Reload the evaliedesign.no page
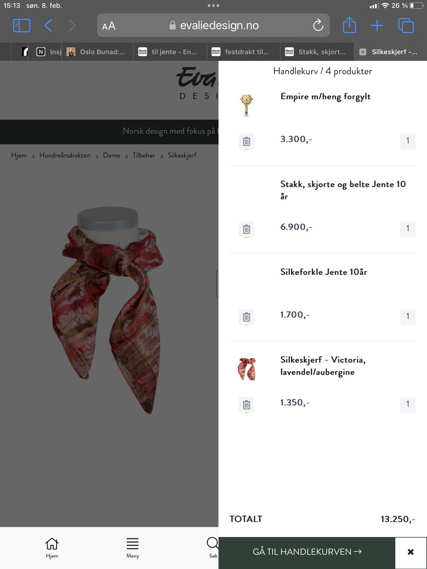This screenshot has width=427, height=569. point(318,25)
